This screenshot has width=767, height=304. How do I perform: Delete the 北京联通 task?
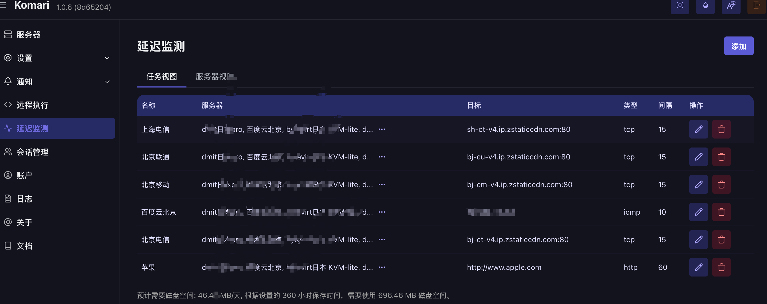pos(721,157)
